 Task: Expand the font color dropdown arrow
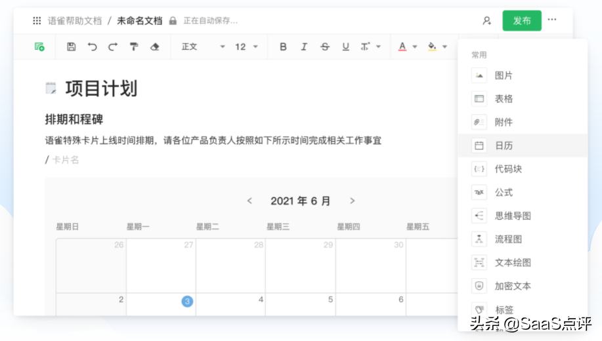pyautogui.click(x=415, y=47)
